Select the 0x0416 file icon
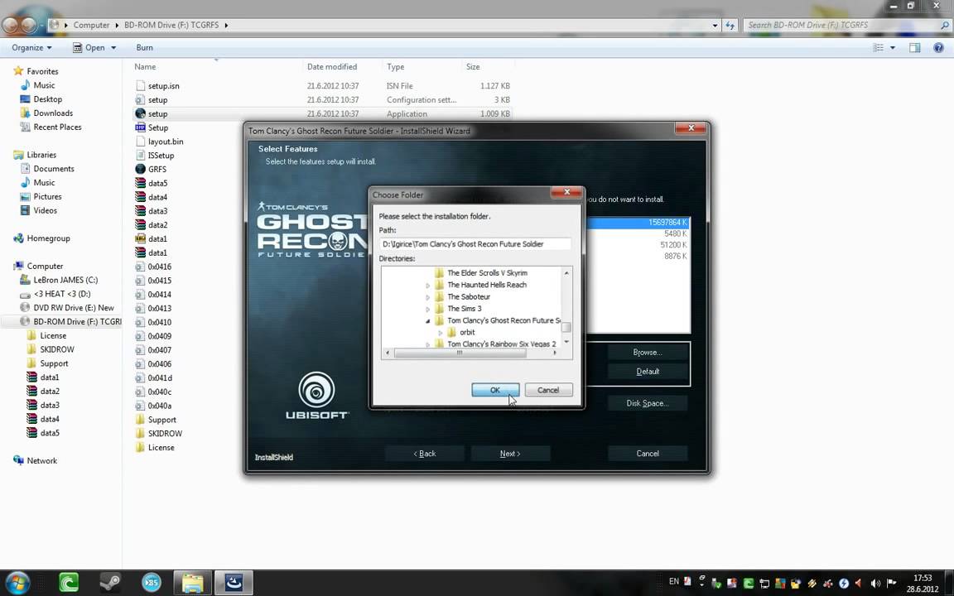The width and height of the screenshot is (954, 596). pos(141,267)
